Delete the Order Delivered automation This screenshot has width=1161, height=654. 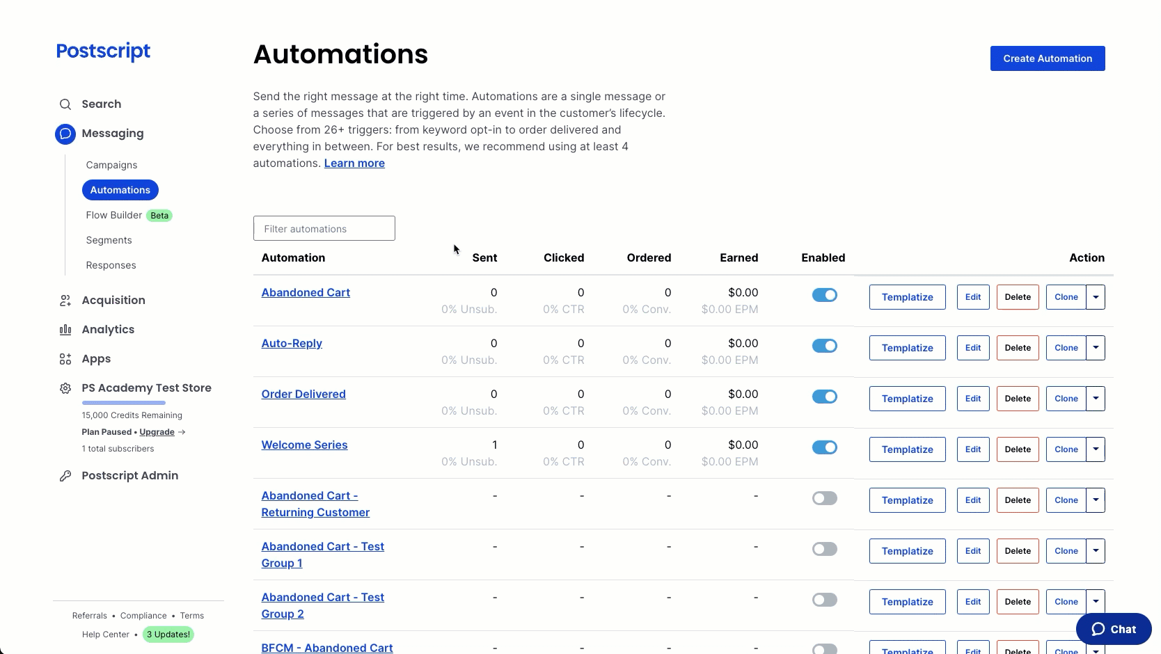click(x=1018, y=399)
